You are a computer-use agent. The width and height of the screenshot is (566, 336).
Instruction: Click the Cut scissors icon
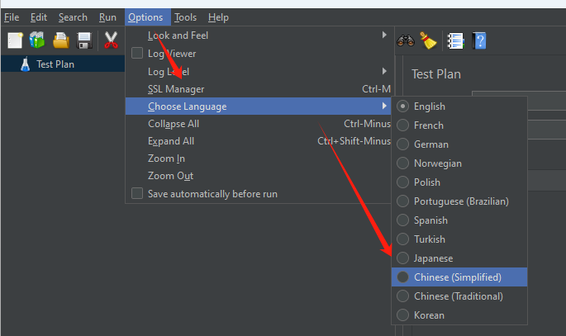pos(111,40)
